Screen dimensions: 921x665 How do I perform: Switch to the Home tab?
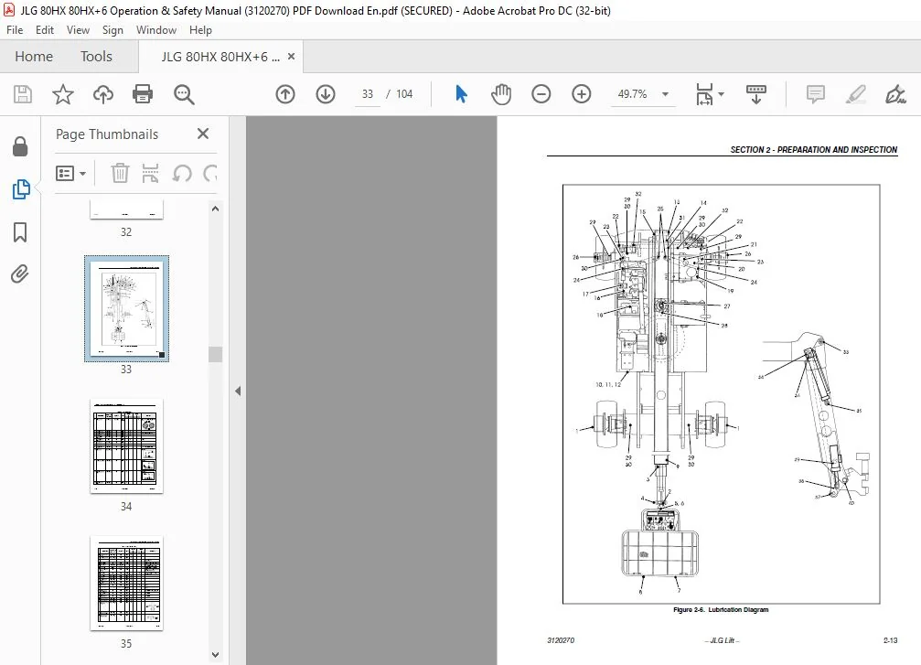pos(34,57)
